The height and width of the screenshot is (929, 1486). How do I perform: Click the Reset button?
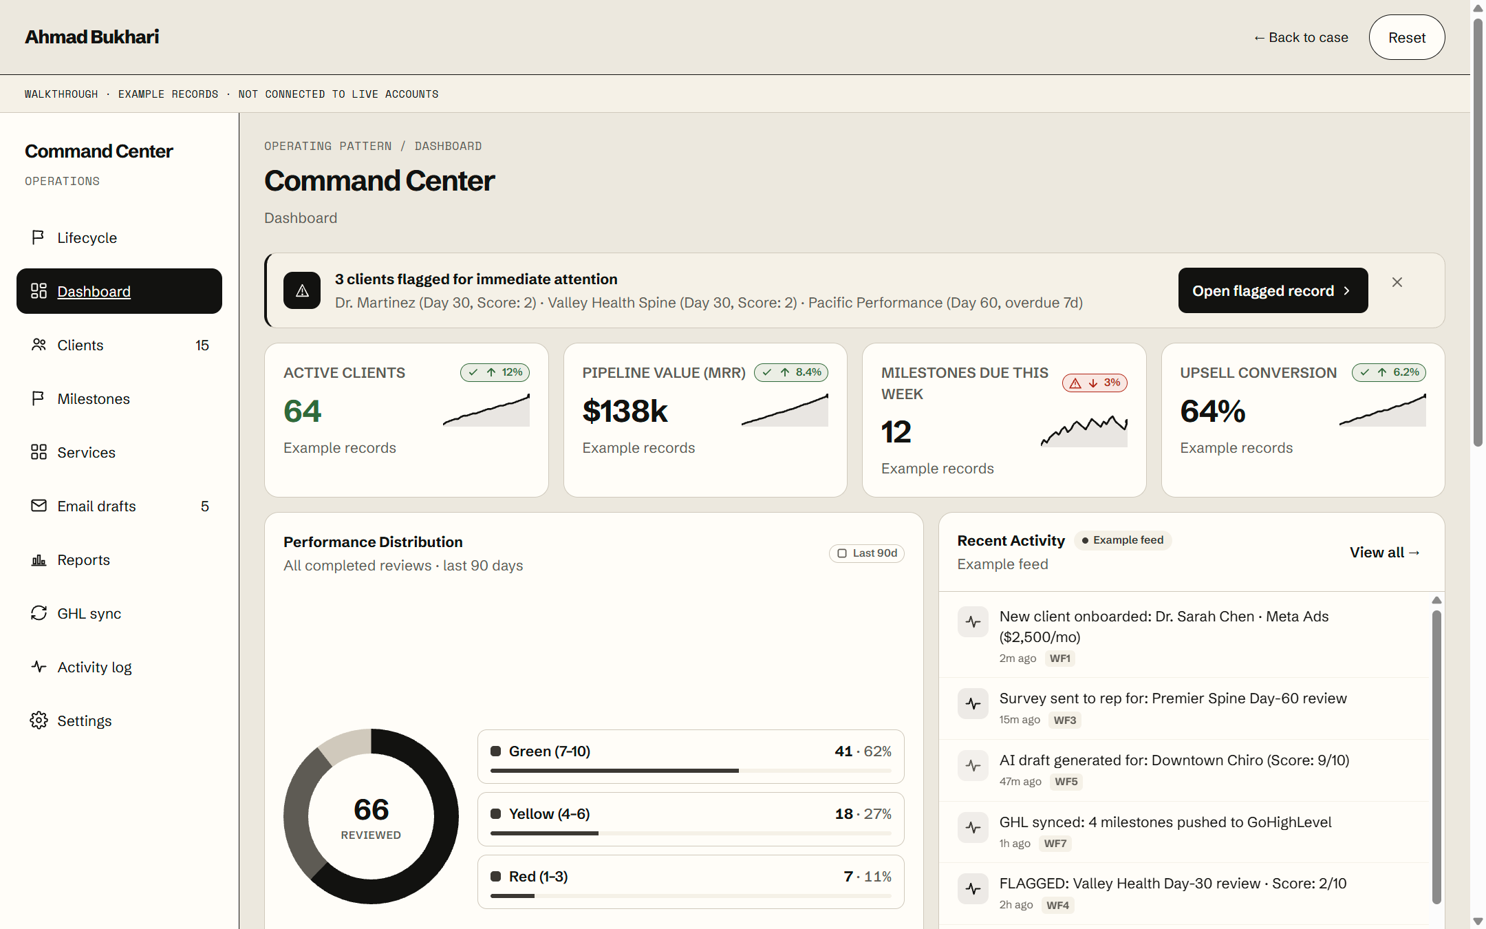coord(1407,37)
